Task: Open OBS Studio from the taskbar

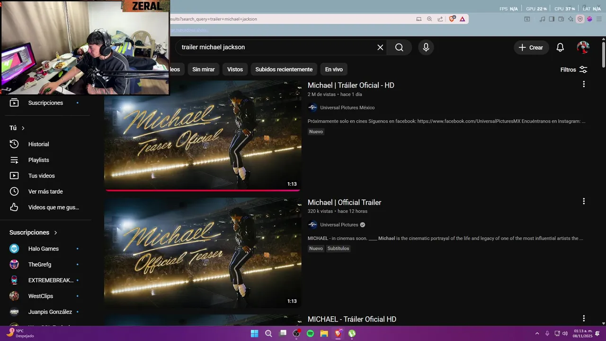Action: click(x=296, y=333)
